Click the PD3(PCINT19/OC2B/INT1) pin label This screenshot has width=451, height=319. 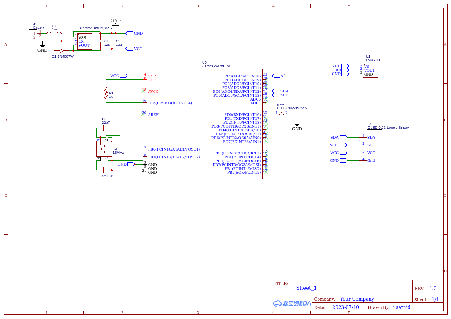tap(236, 126)
